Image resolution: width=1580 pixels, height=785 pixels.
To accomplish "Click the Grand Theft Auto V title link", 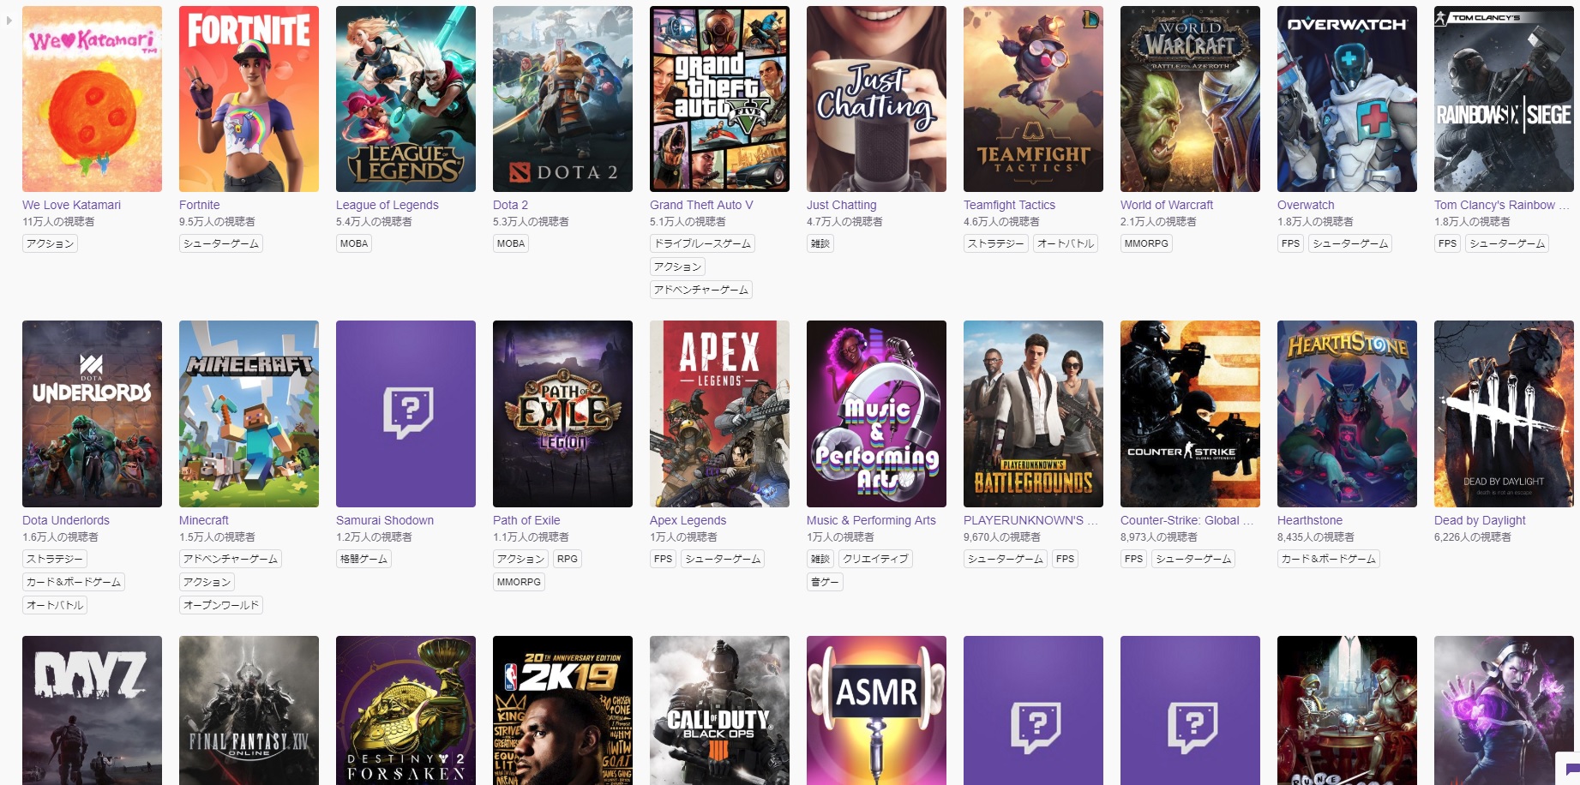I will pos(701,205).
